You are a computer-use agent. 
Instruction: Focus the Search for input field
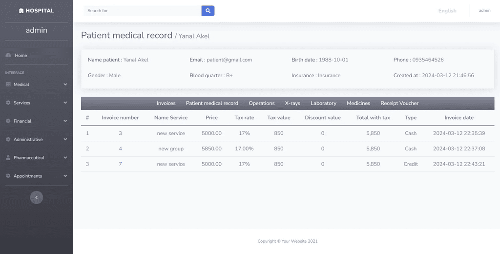pyautogui.click(x=143, y=11)
